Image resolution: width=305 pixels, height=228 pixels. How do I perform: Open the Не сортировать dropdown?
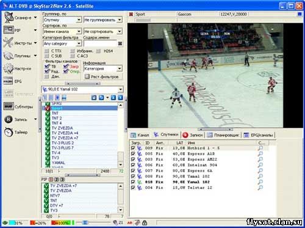coord(120,31)
